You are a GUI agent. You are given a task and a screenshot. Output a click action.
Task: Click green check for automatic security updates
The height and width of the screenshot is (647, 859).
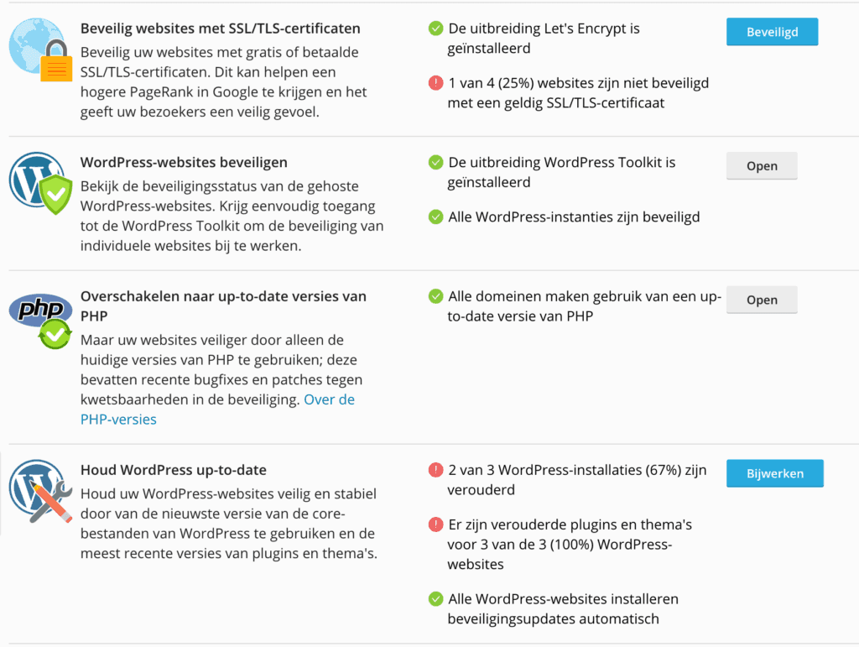pyautogui.click(x=435, y=599)
